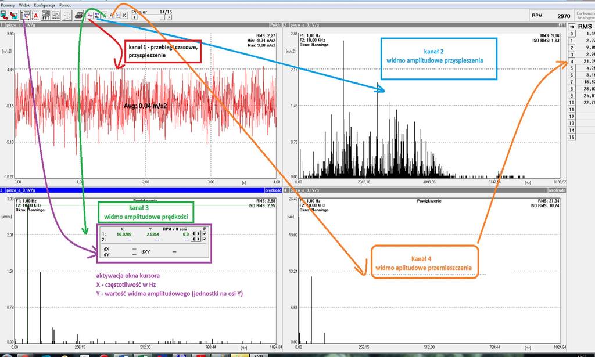Open the Konfiguracja menu
Screen dimensions: 595x357
tap(44, 5)
